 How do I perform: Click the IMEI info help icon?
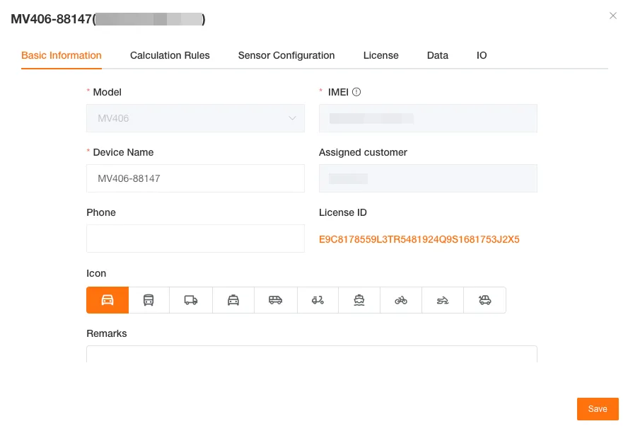pos(356,92)
